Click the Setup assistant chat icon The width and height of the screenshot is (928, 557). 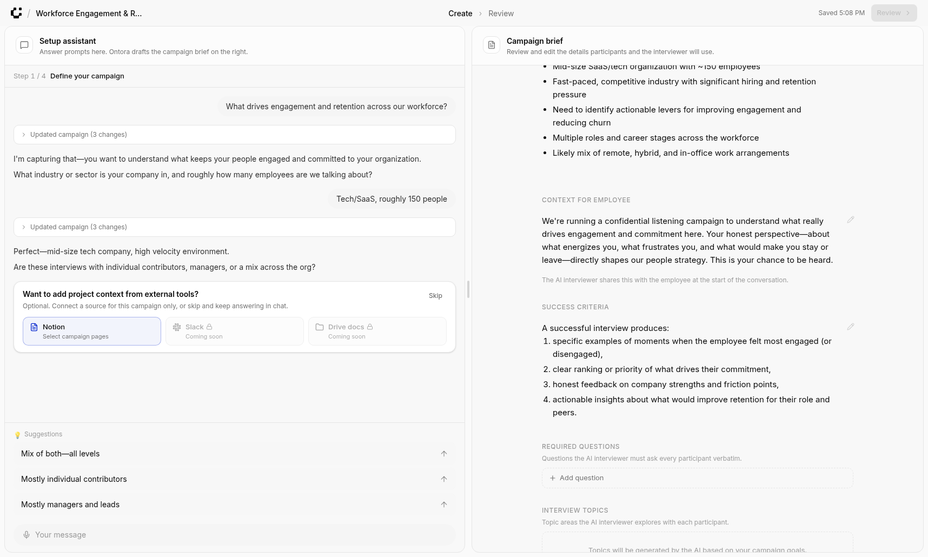pos(24,45)
